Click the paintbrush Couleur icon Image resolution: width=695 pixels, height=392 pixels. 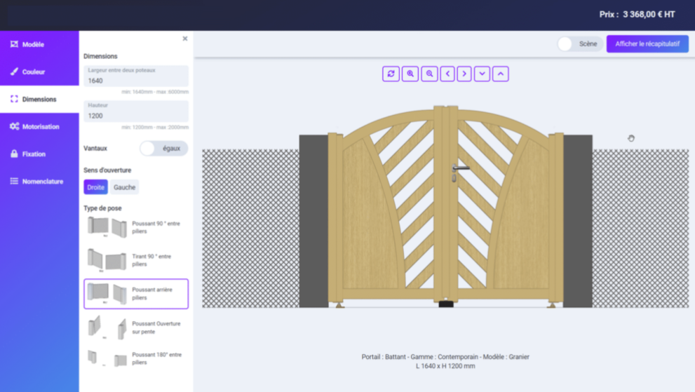tap(14, 72)
